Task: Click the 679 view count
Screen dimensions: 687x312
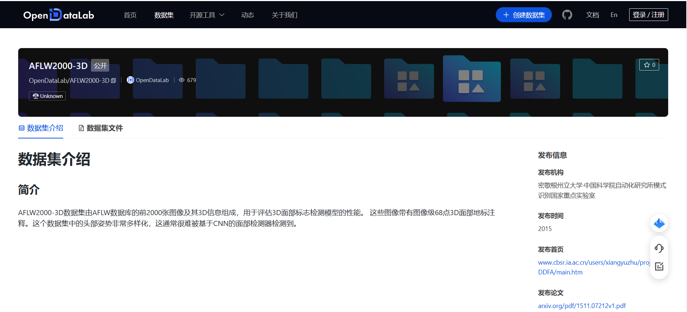Action: pos(192,80)
